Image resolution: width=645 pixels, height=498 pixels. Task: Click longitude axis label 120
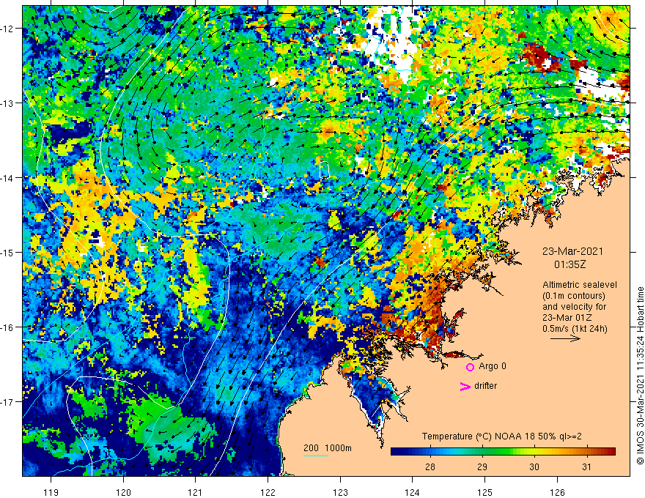point(123,492)
